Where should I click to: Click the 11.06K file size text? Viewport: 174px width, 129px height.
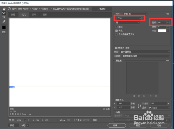coord(13,111)
